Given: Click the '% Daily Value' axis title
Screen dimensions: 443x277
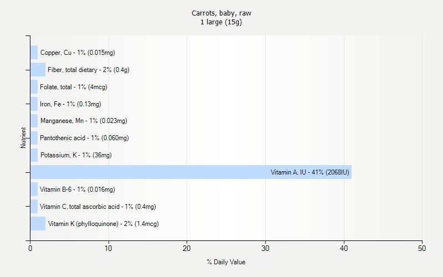Looking at the screenshot, I should click(226, 262).
